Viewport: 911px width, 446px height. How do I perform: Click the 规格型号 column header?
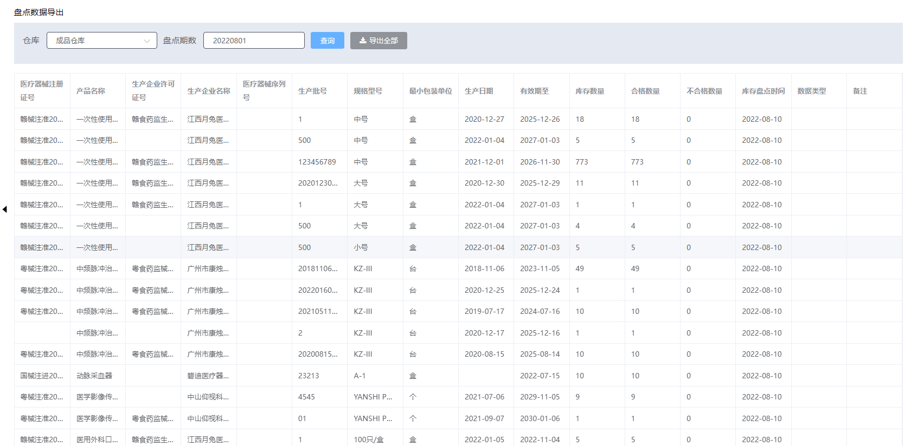[x=368, y=91]
